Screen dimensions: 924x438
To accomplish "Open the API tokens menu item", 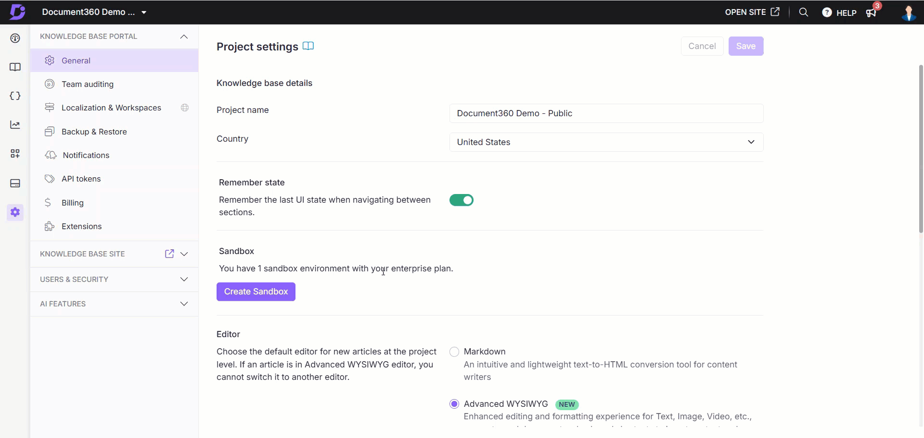I will point(114,179).
